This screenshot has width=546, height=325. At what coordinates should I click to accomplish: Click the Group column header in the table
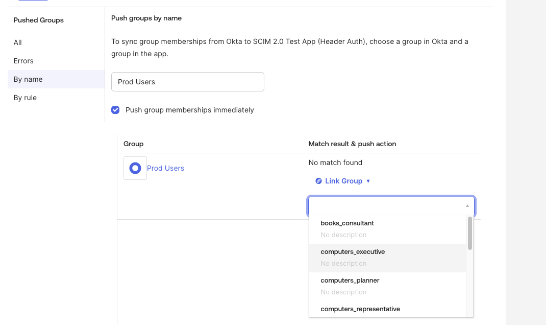133,144
